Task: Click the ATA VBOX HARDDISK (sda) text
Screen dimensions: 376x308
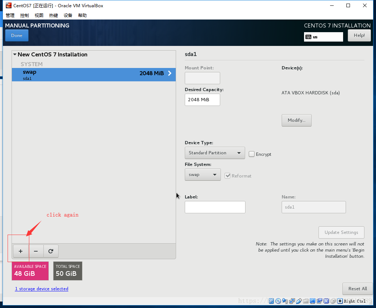Action: coord(311,93)
